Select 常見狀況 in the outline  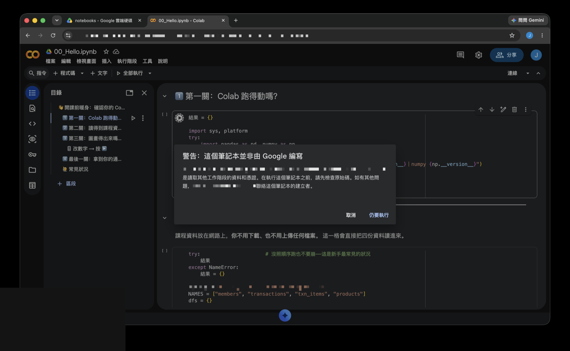click(76, 169)
